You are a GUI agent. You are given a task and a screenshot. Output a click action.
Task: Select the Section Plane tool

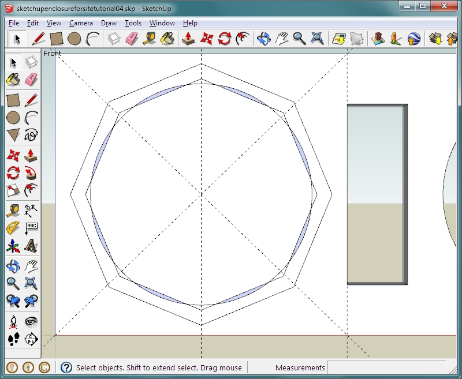[31, 339]
